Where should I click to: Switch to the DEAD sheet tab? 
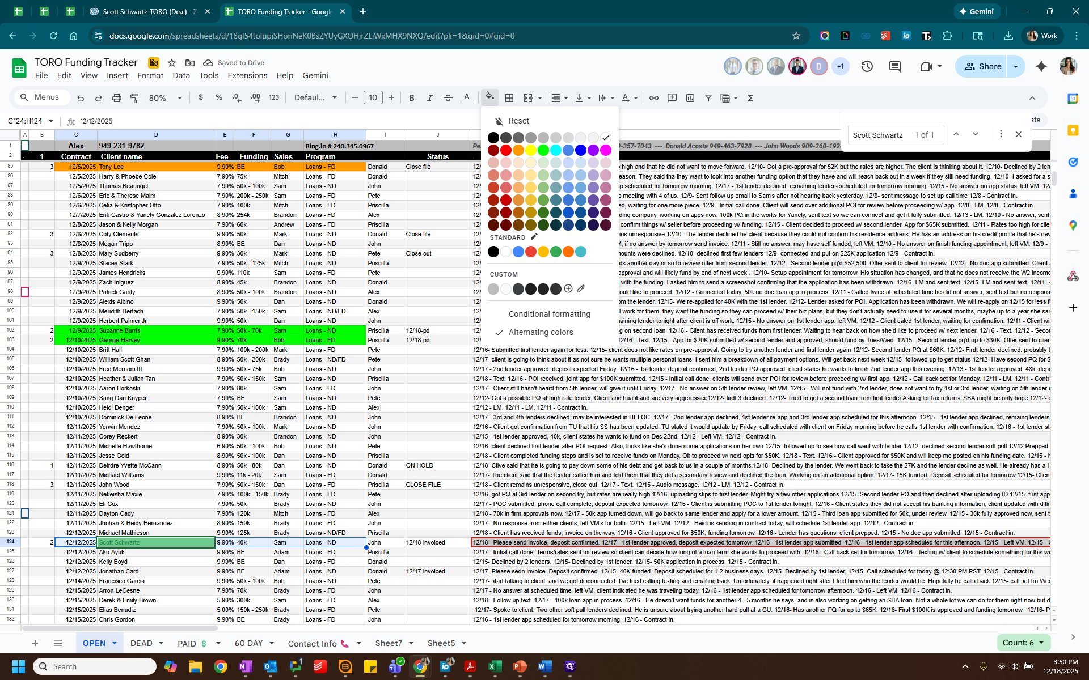tap(141, 643)
